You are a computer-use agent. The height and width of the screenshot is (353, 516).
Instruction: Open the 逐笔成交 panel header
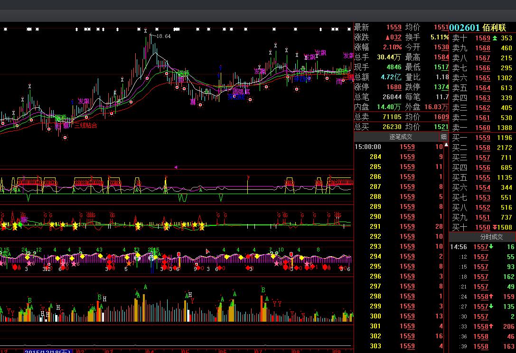[x=401, y=137]
